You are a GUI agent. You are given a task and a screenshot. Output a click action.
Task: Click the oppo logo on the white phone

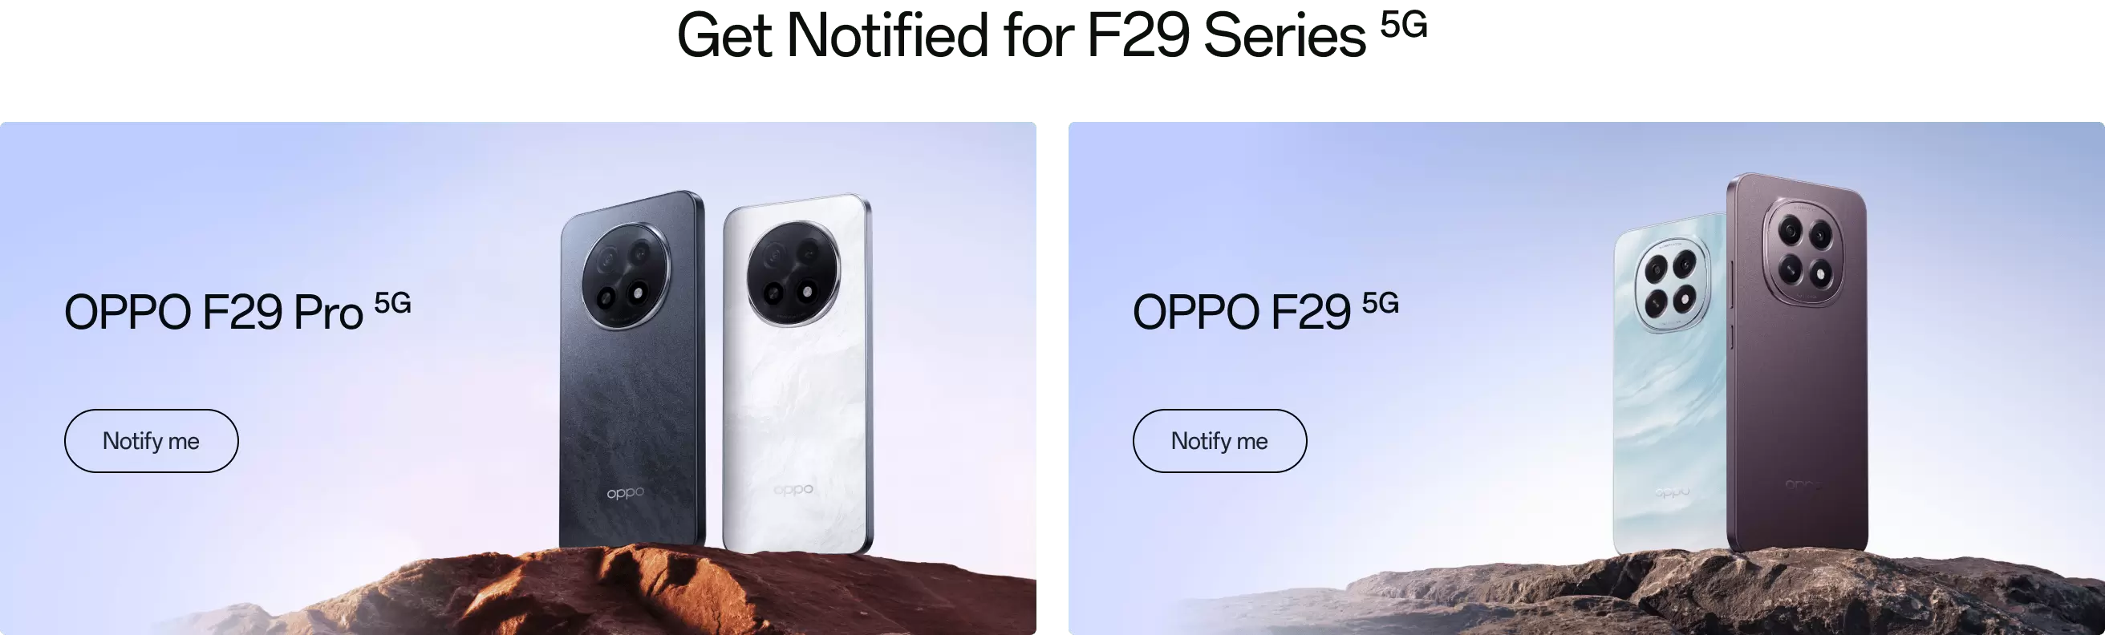[x=793, y=489]
